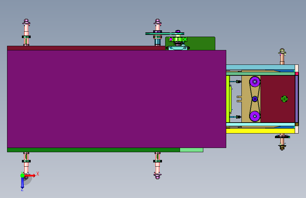Click the red X axis arrow
This screenshot has height=198, width=306.
(x=30, y=175)
